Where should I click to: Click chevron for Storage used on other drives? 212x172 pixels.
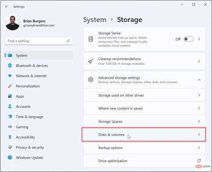tap(199, 95)
